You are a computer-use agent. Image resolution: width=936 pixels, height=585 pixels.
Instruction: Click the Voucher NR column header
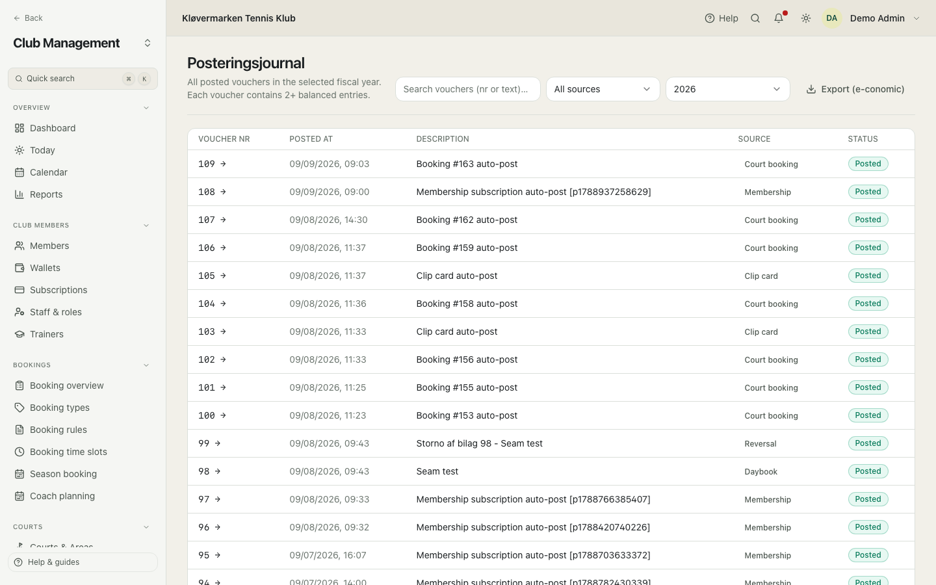(224, 139)
